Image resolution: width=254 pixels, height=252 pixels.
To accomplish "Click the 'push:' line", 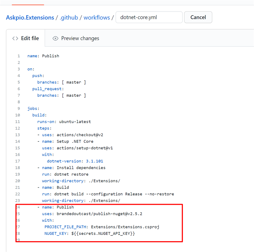I will point(38,76).
